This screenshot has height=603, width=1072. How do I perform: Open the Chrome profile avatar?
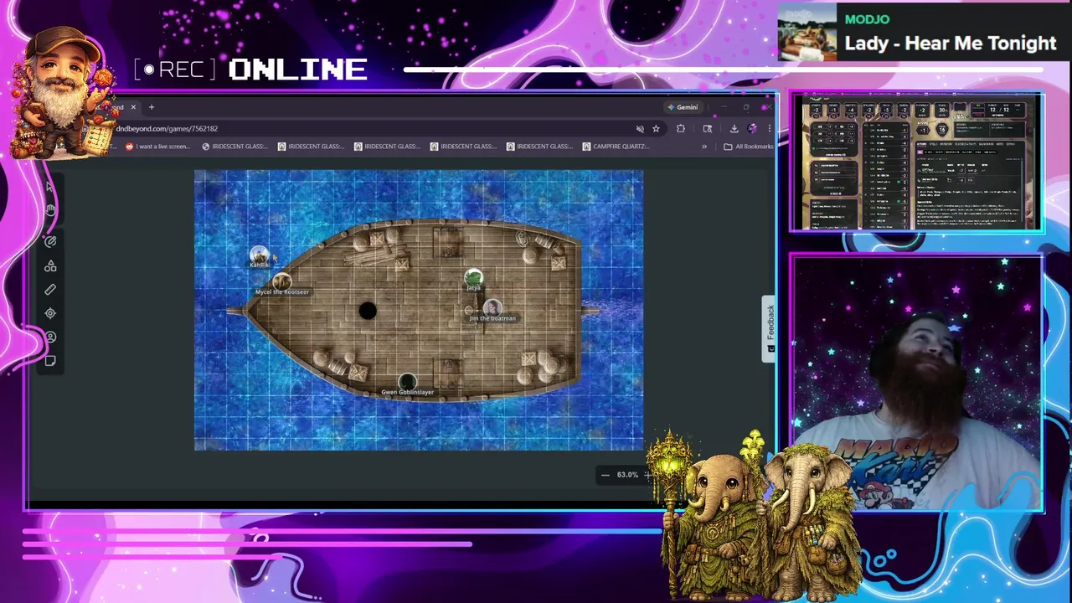(752, 129)
